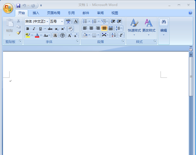
Task: Apply distributed alignment
Action: (111, 28)
